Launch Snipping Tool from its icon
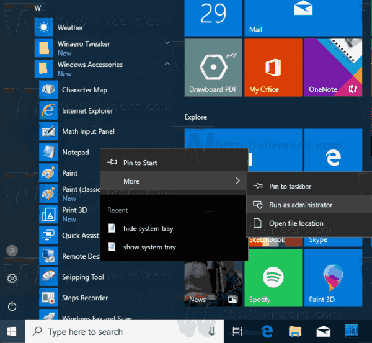This screenshot has height=343, width=372. point(48,277)
